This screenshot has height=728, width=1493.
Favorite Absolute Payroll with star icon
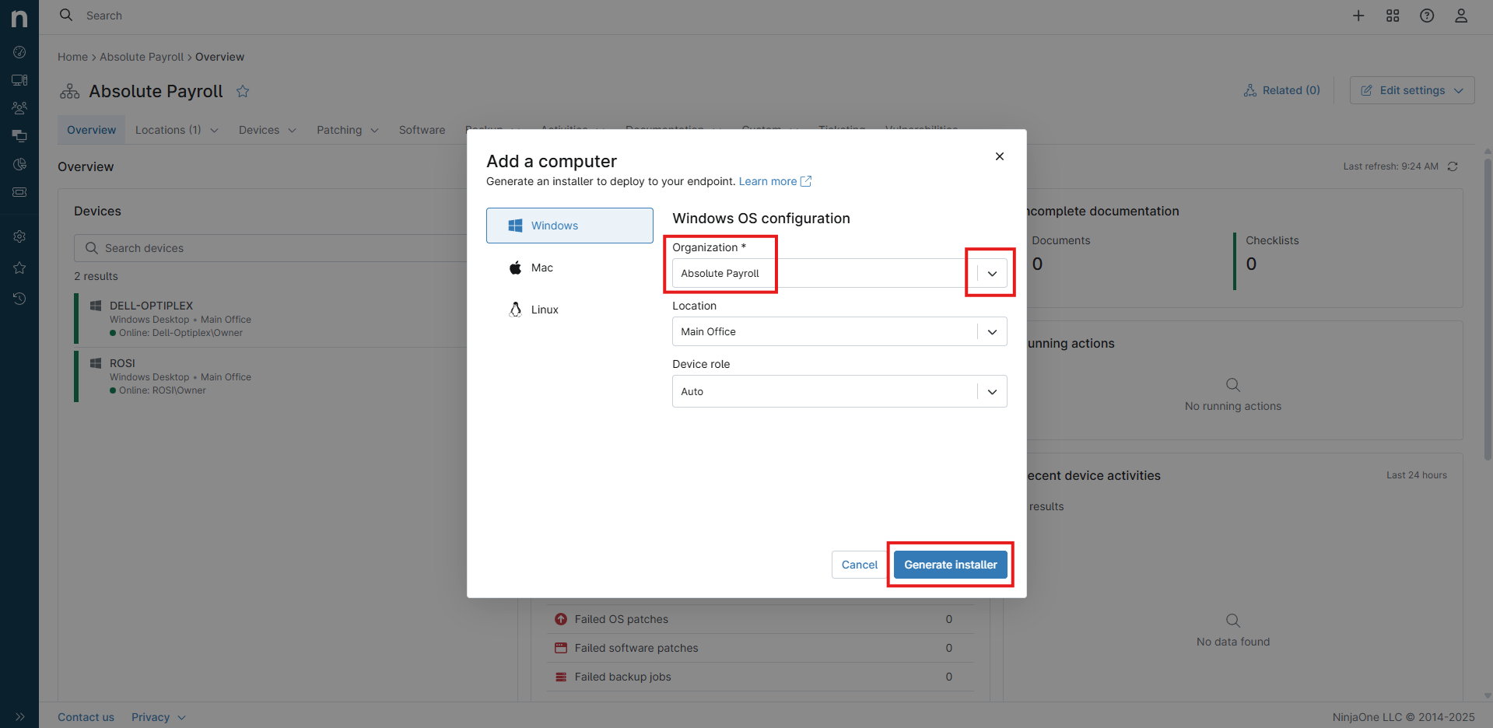coord(243,92)
